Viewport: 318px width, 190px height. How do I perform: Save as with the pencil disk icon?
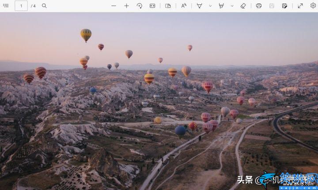284,6
